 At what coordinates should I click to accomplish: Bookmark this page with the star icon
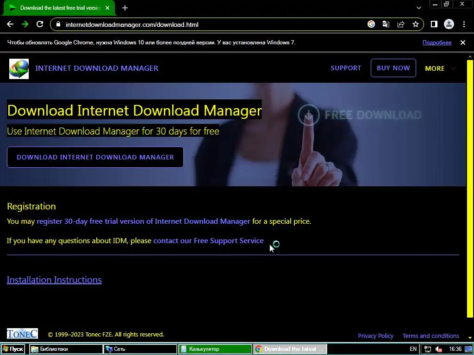[x=416, y=24]
